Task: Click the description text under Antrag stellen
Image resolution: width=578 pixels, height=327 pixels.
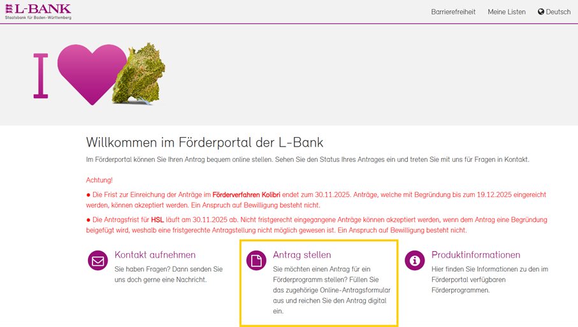Action: click(332, 290)
